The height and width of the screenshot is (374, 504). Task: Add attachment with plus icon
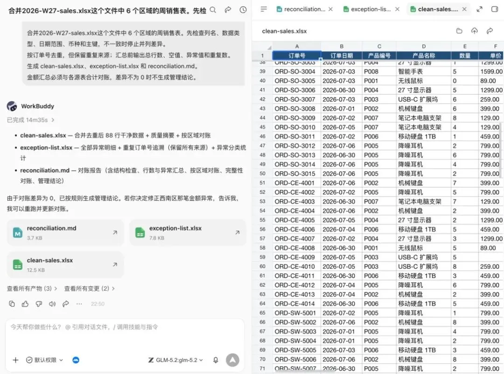pyautogui.click(x=15, y=360)
